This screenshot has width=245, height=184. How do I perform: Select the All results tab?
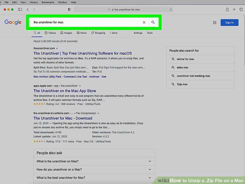point(37,33)
